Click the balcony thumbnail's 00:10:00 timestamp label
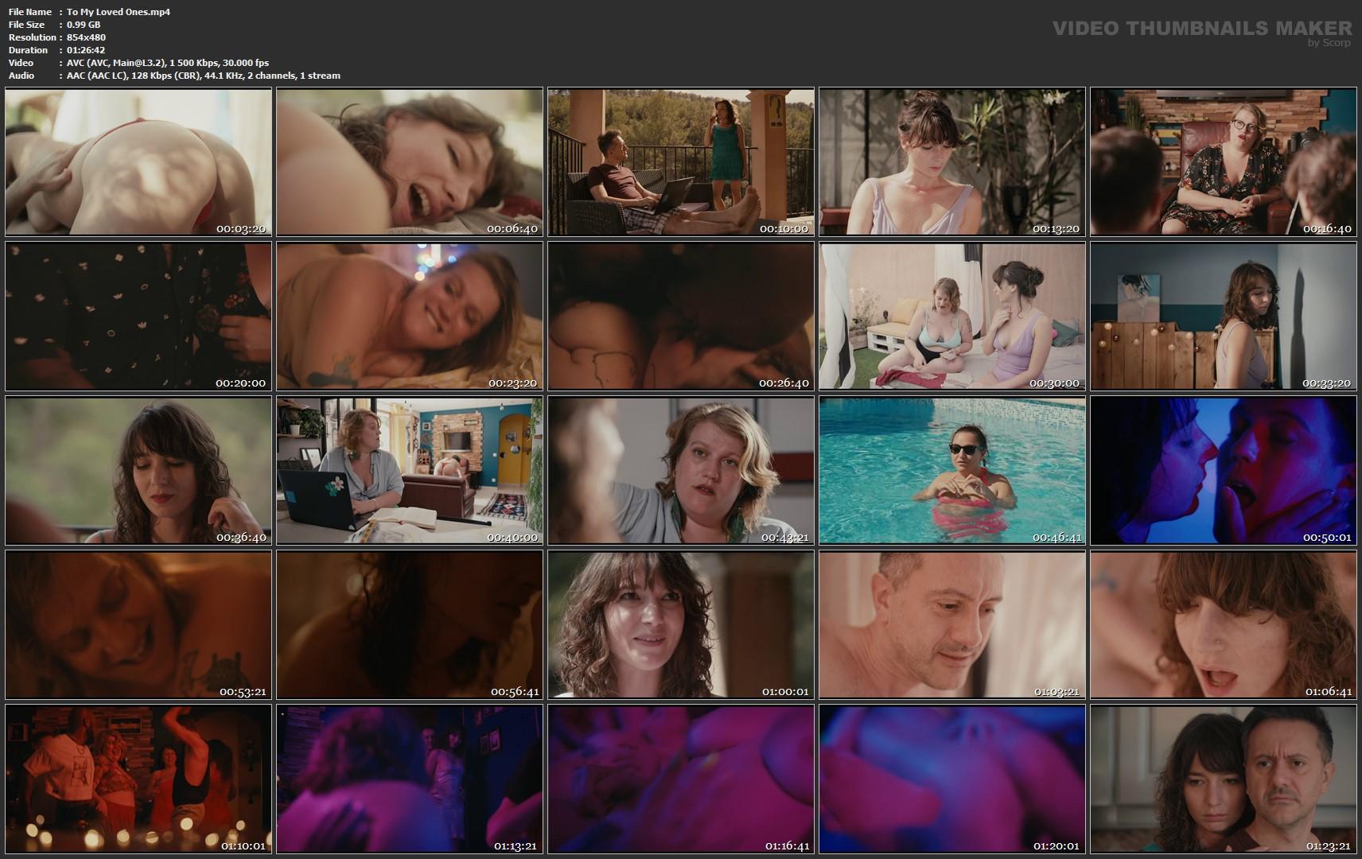1362x859 pixels. (783, 229)
